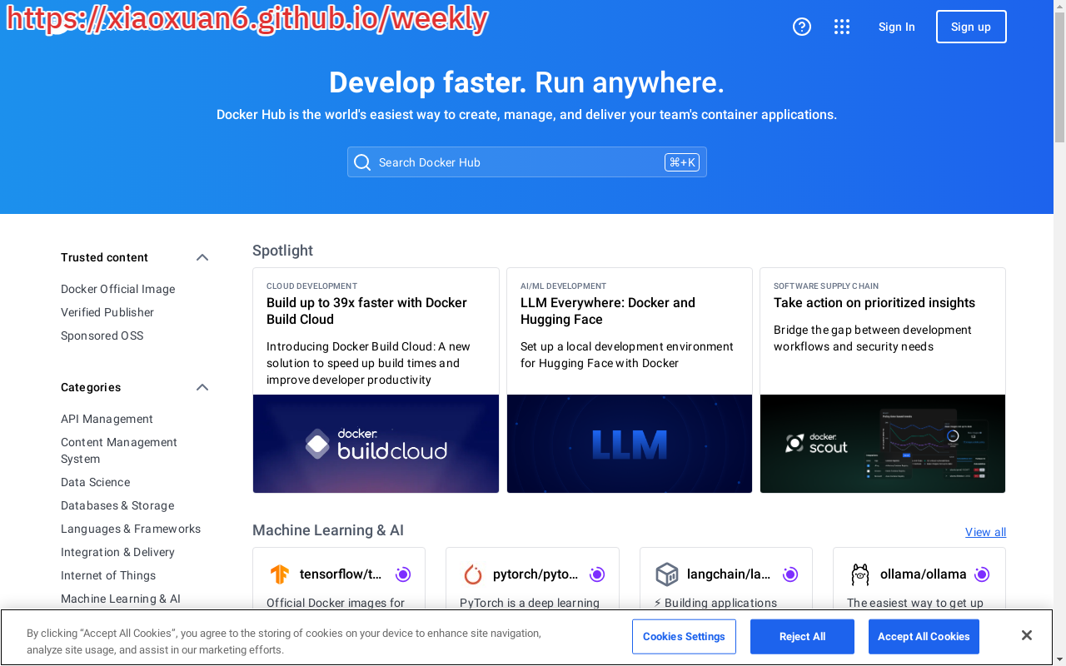This screenshot has height=666, width=1066.
Task: Open the Docker Build Cloud spotlight image
Action: (376, 444)
